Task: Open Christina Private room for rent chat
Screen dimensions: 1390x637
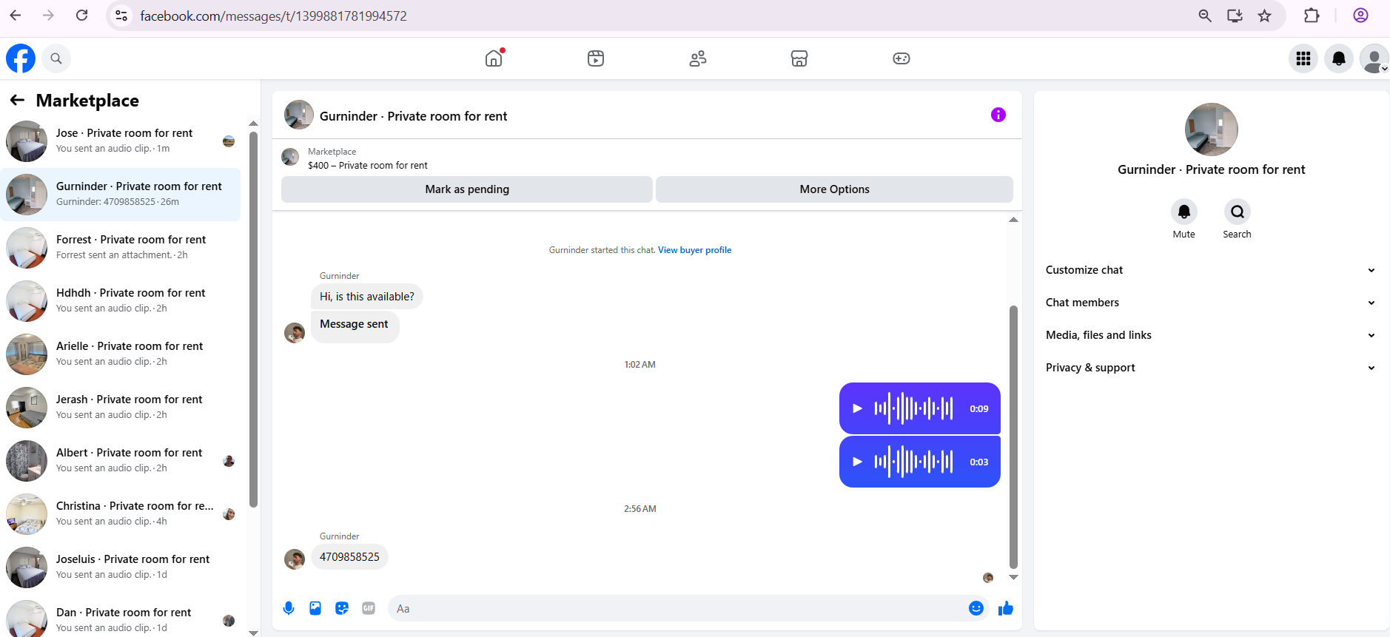Action: pos(122,514)
